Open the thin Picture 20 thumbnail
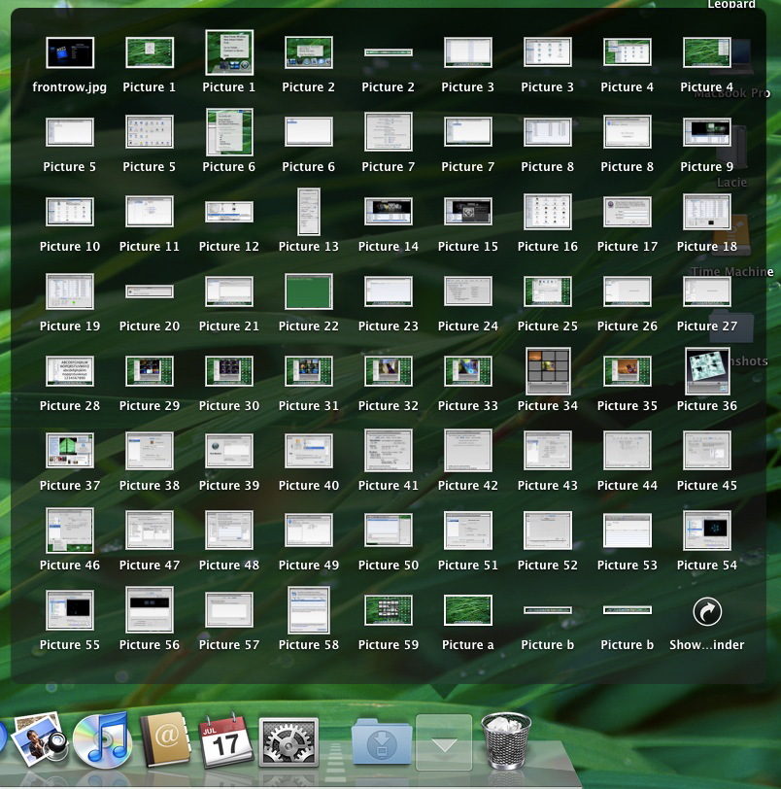 [x=150, y=291]
